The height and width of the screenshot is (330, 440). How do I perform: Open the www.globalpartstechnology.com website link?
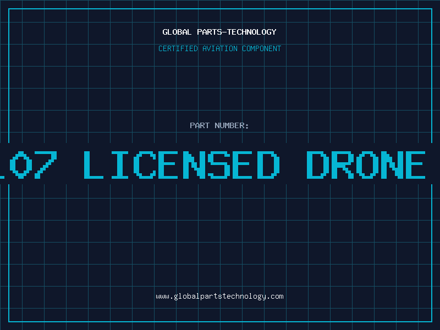pos(219,296)
